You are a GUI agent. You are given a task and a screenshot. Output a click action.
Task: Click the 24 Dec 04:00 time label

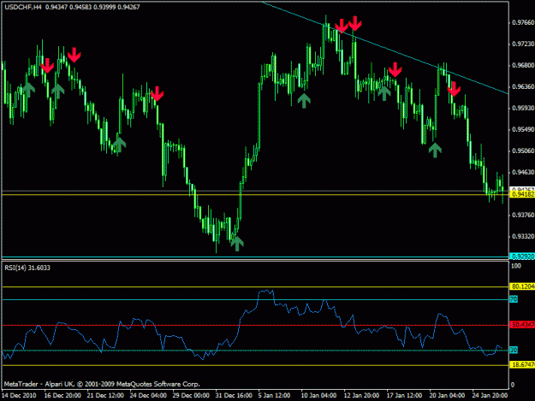tap(148, 396)
